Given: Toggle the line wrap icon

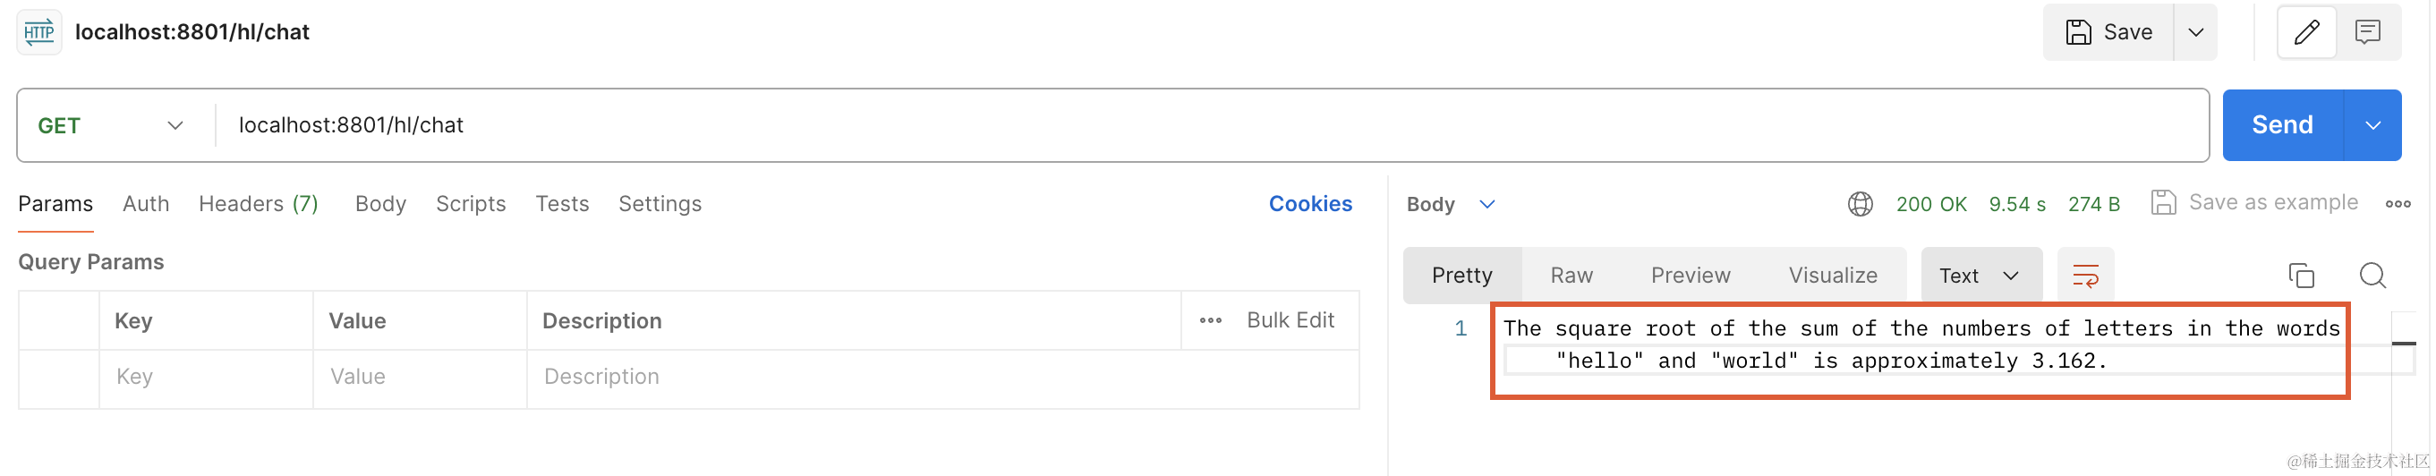Looking at the screenshot, I should pyautogui.click(x=2084, y=276).
